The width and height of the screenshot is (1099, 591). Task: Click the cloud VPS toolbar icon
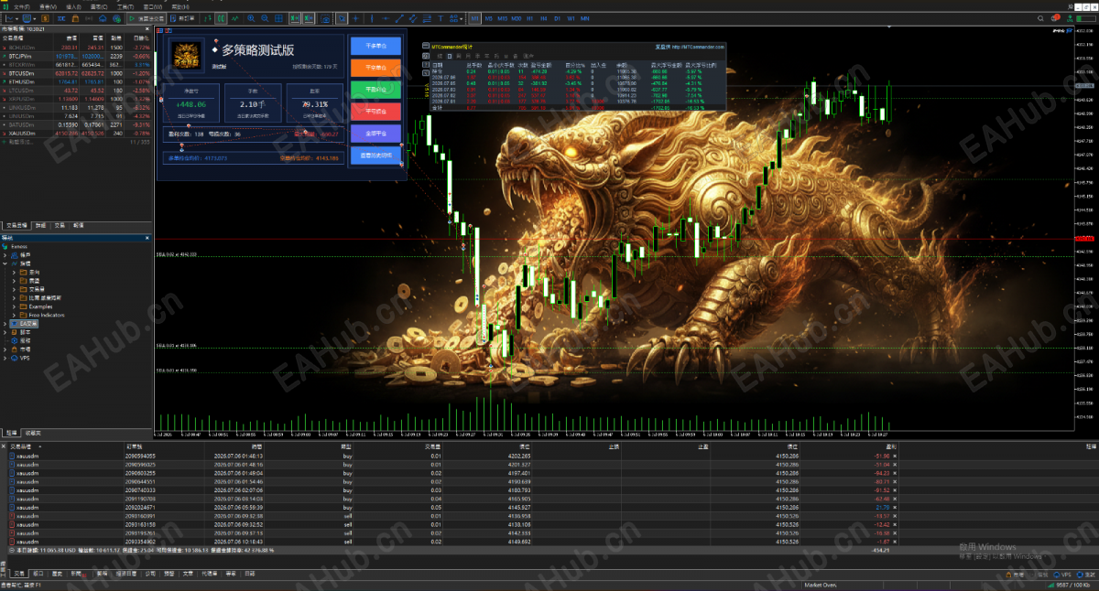click(x=103, y=18)
